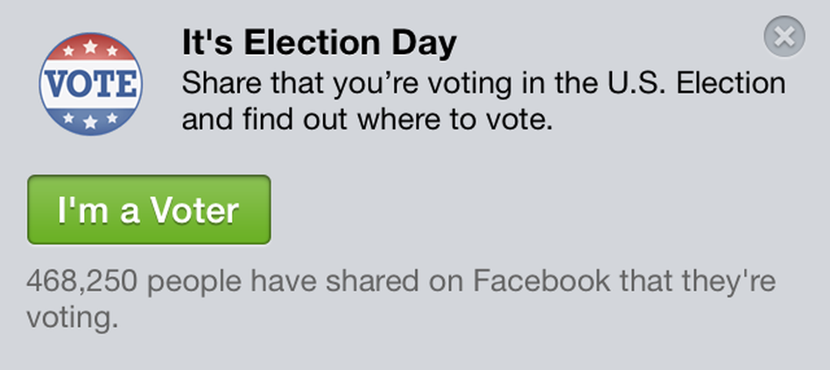Dismiss the Election Day banner with the X

coord(784,37)
